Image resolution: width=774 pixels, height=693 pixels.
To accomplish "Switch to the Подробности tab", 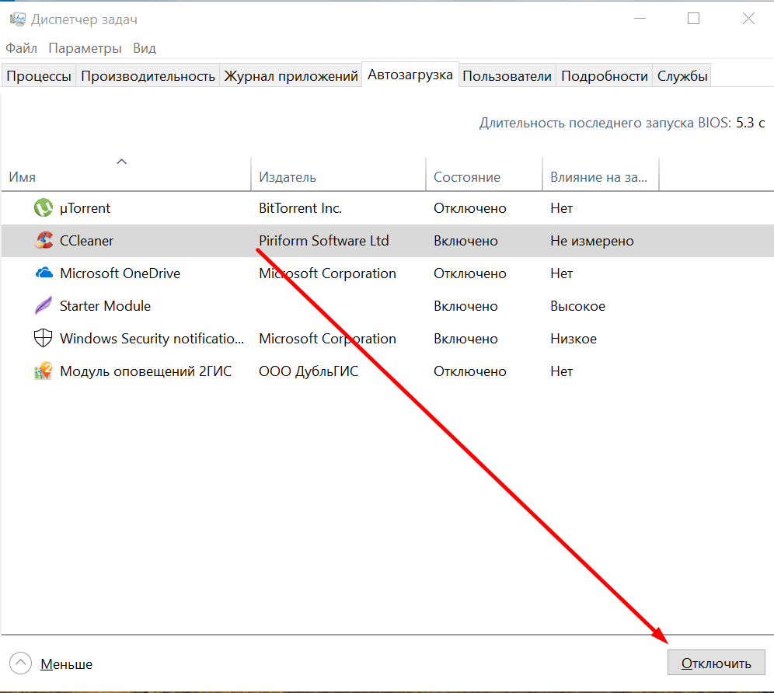I will [x=604, y=75].
